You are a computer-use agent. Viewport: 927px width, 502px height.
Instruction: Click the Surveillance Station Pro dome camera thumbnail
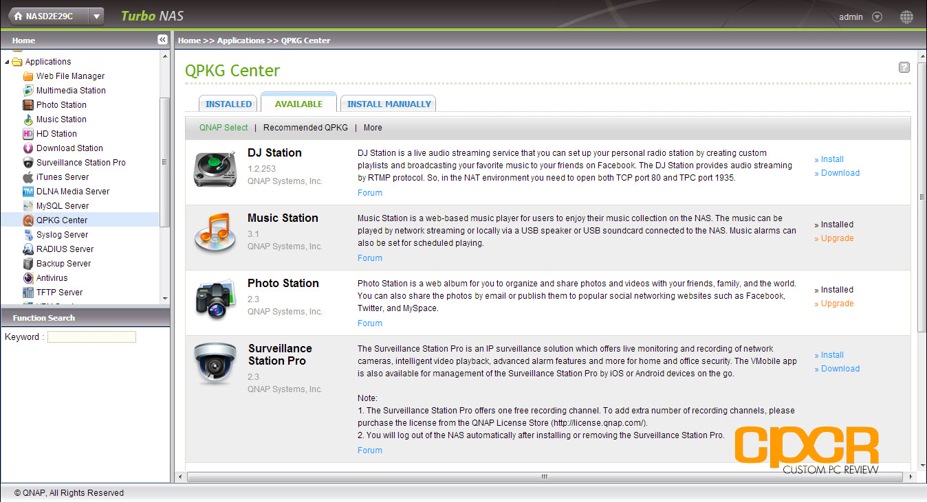click(x=215, y=363)
